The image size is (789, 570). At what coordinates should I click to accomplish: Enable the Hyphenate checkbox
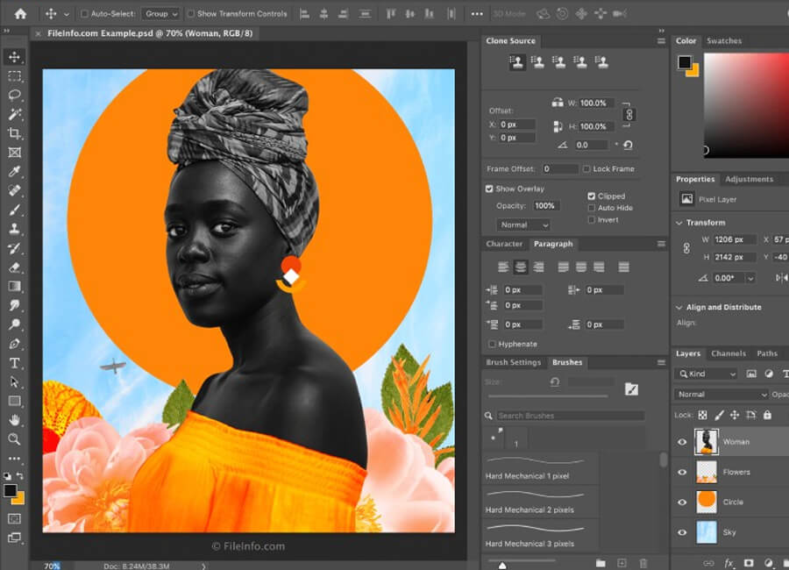(x=492, y=344)
